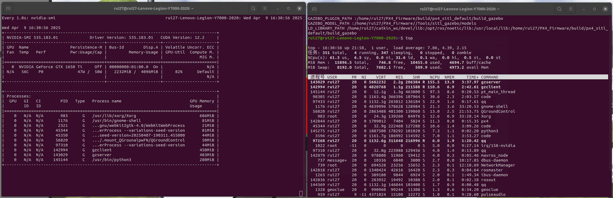Viewport: 613px width, 198px height.
Task: Click the /usr/bin/python3 row in nvidia-smi
Action: [110, 160]
